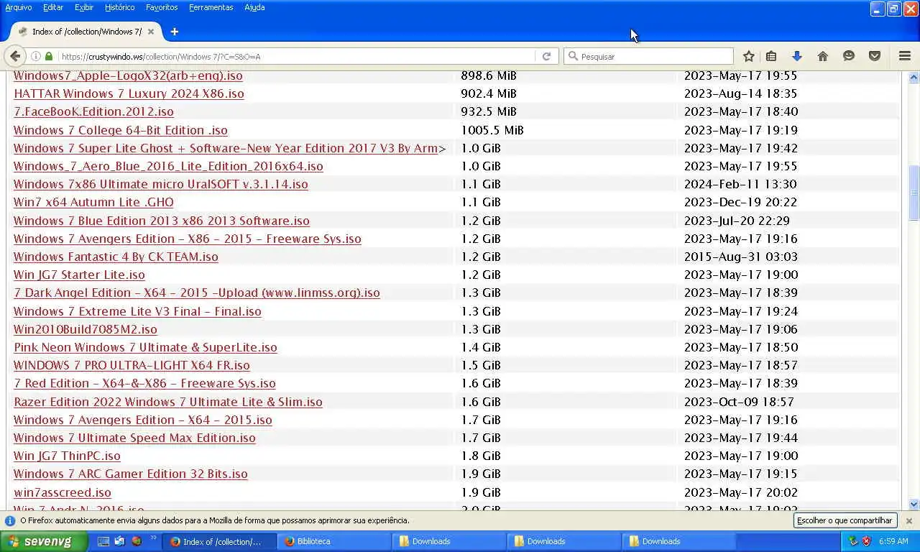Select the 1005.5 MiB size cell
The image size is (920, 552).
pos(492,130)
